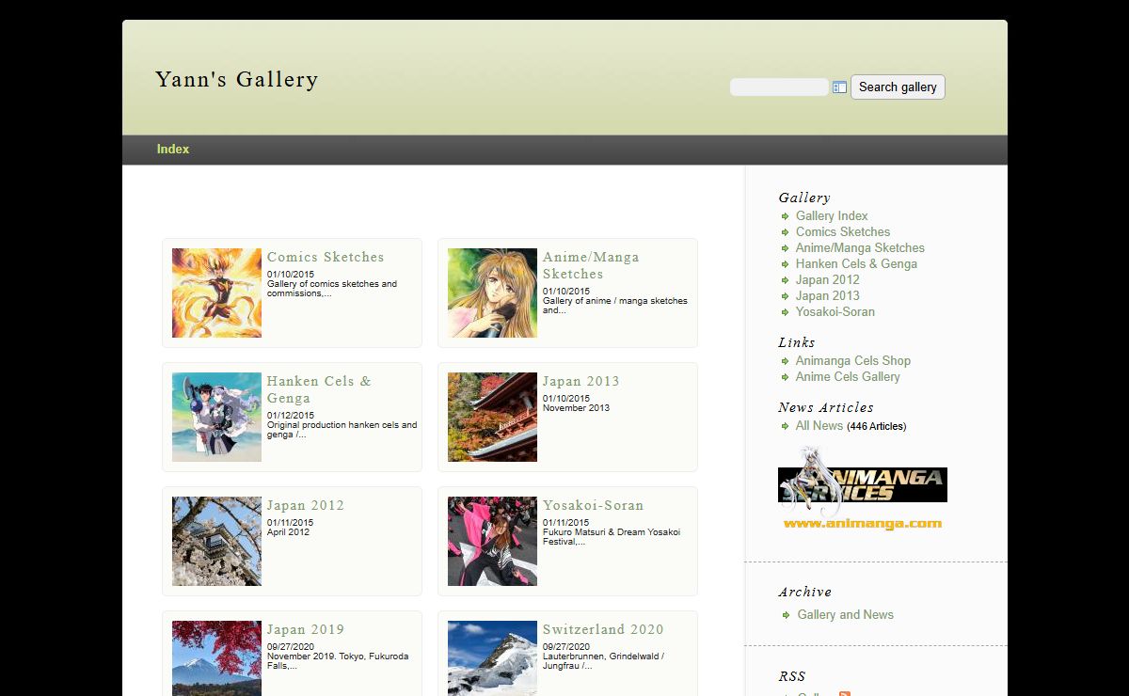1129x696 pixels.
Task: Open Gallery and News archive link
Action: (x=846, y=614)
